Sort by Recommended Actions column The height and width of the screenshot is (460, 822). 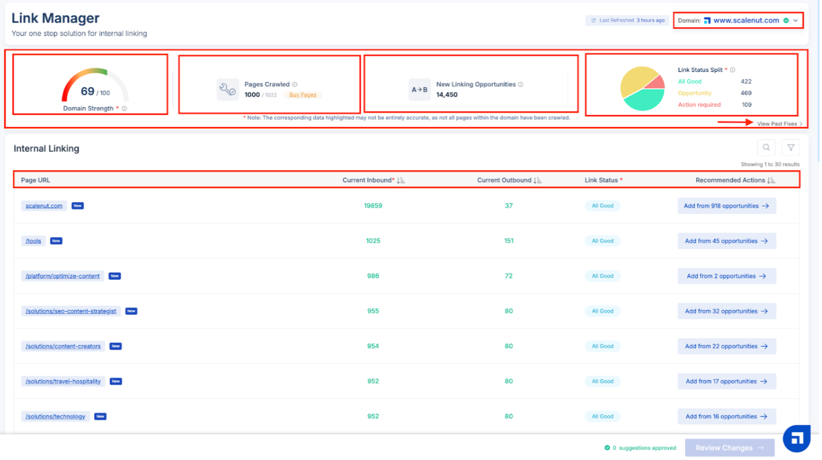coord(771,180)
